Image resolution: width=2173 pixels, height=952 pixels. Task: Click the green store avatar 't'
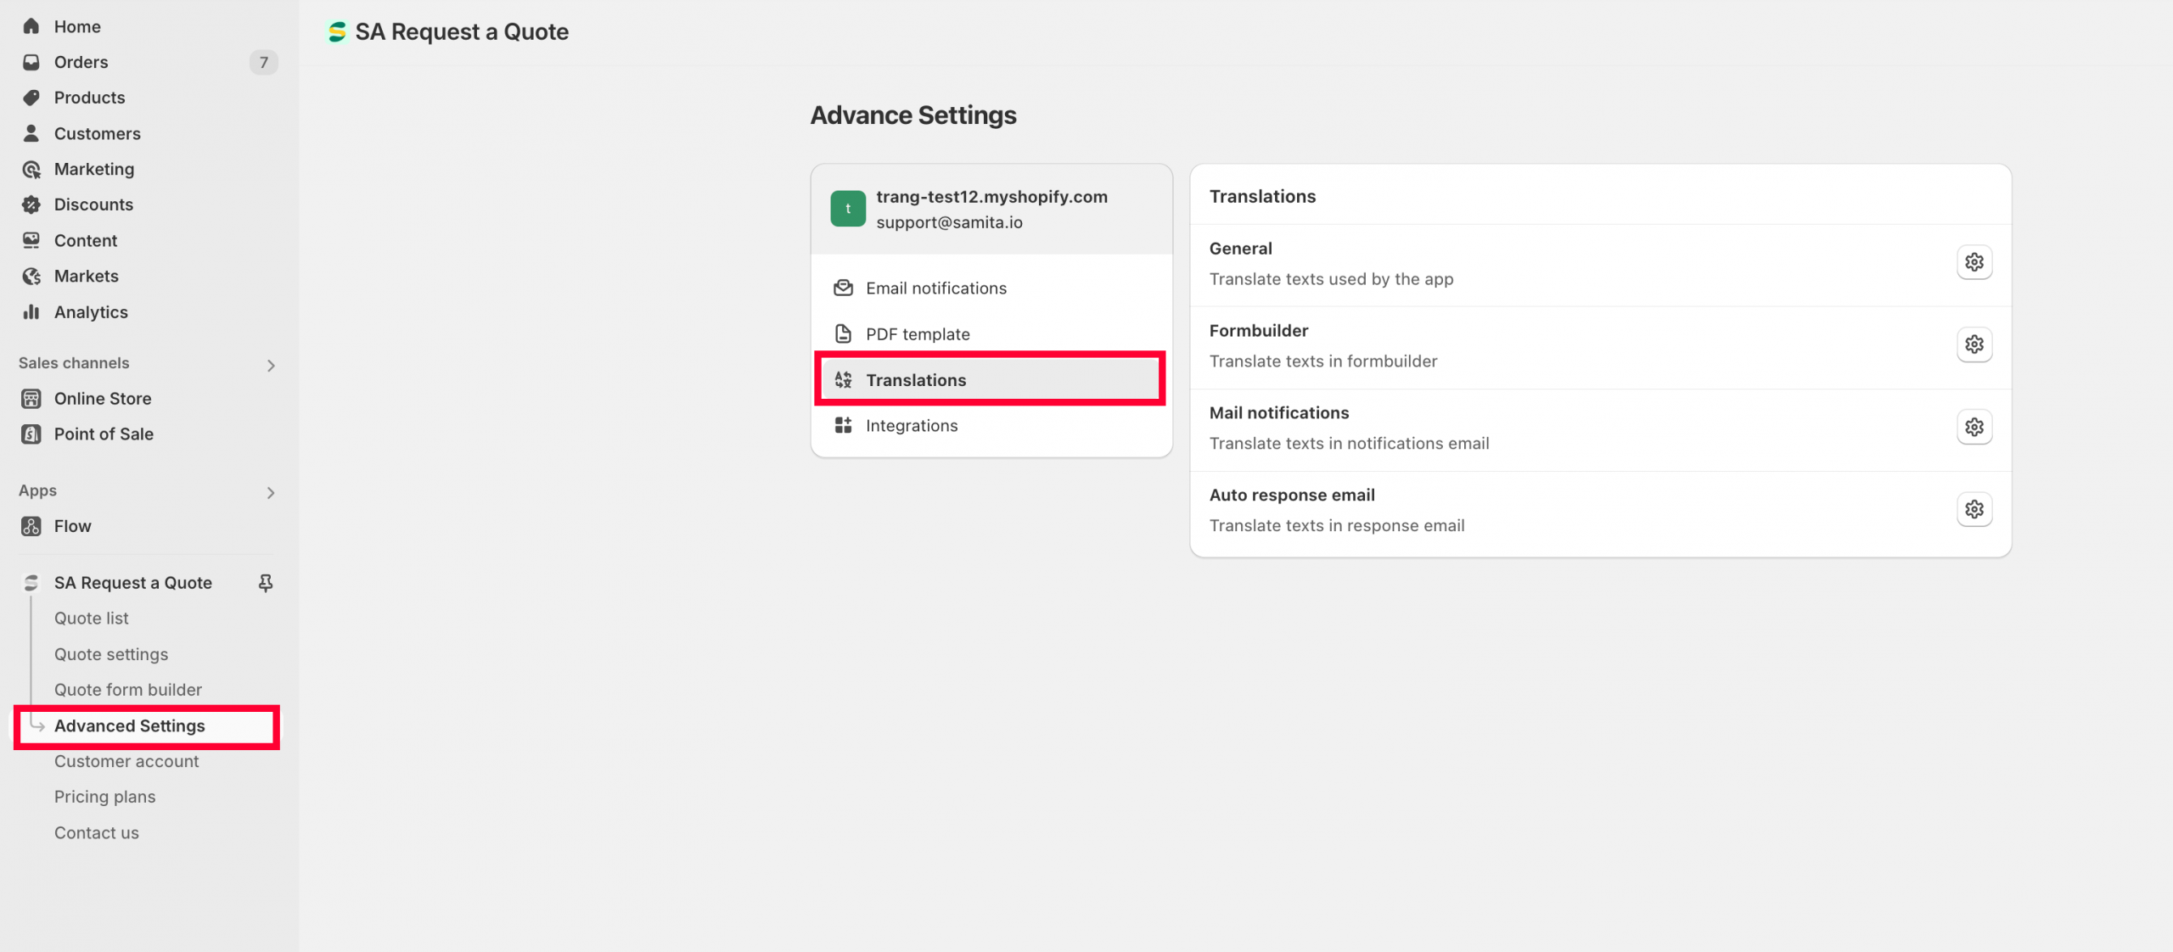[x=848, y=209]
